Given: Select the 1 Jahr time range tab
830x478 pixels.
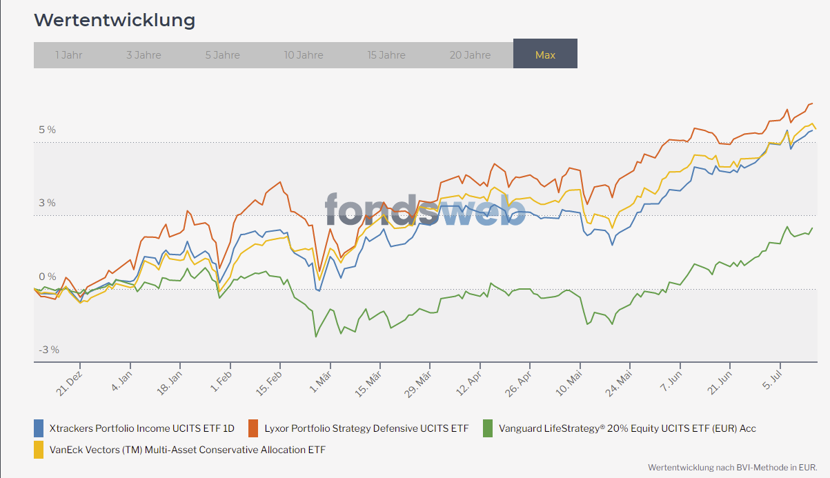Looking at the screenshot, I should 68,54.
